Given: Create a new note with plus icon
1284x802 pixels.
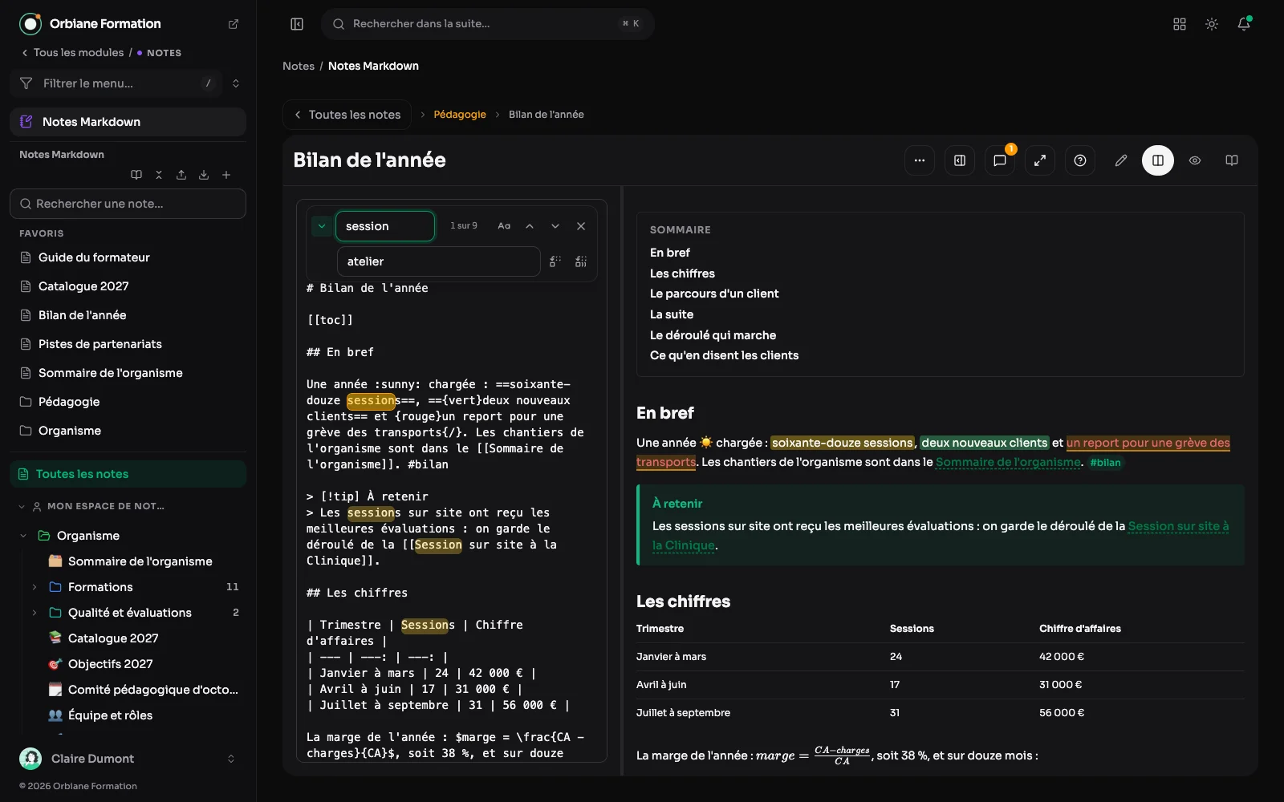Looking at the screenshot, I should [x=226, y=175].
